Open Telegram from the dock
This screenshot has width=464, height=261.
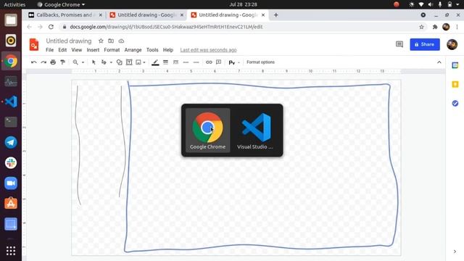pos(11,142)
